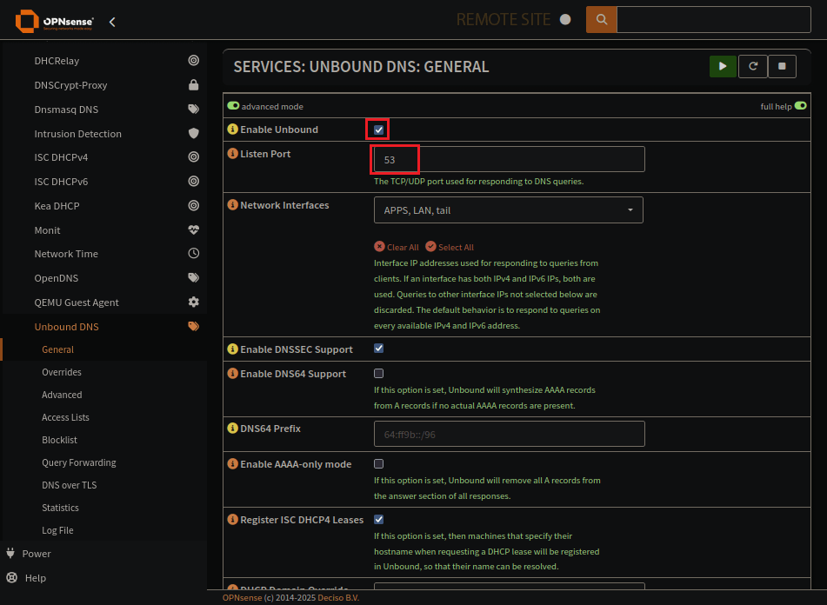Show help for Enable DNSSEC Support icon
This screenshot has width=827, height=605.
click(232, 349)
